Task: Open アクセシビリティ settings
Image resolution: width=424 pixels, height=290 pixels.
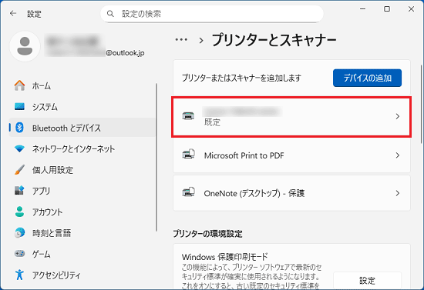Action: pos(82,275)
